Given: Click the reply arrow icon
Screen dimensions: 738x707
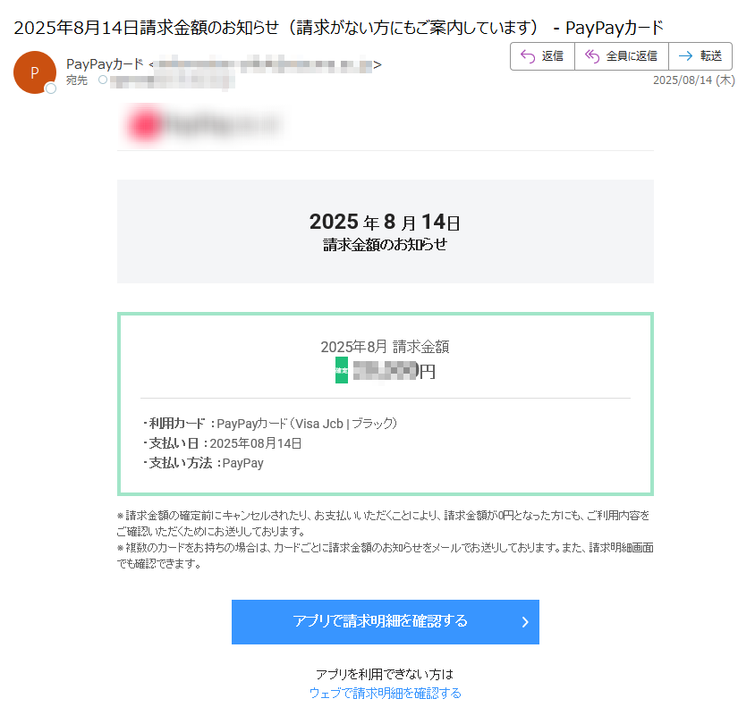Looking at the screenshot, I should [x=528, y=56].
